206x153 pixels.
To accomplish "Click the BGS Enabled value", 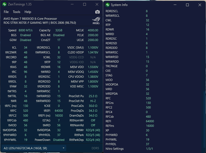I will (26, 35).
